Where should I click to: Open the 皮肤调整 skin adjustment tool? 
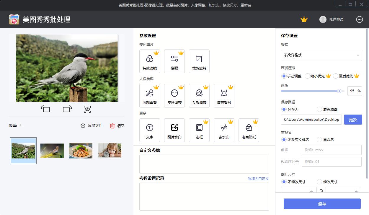pos(174,96)
